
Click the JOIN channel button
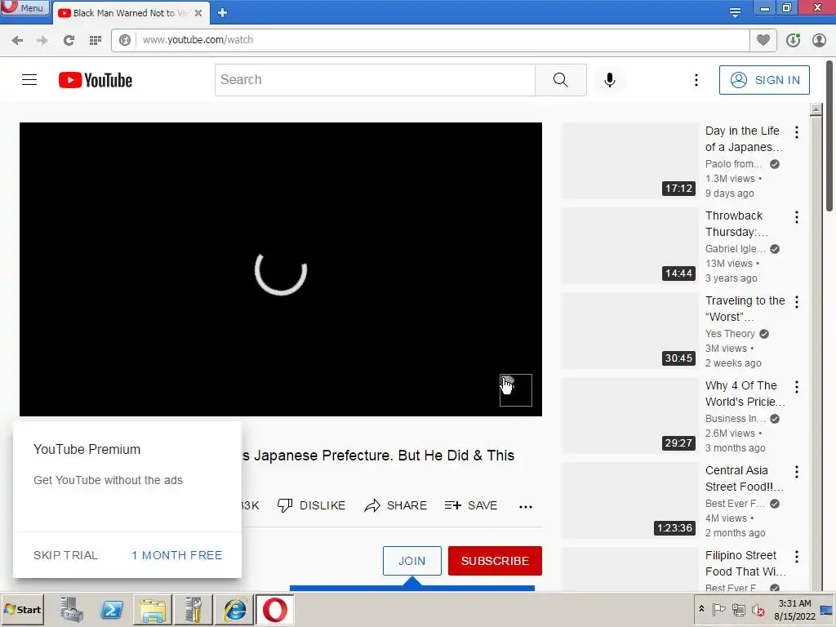pyautogui.click(x=412, y=561)
